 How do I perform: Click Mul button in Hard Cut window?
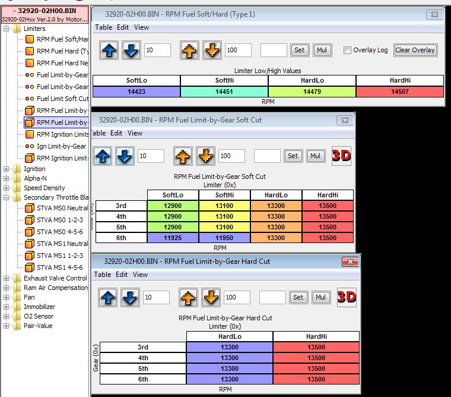[320, 297]
